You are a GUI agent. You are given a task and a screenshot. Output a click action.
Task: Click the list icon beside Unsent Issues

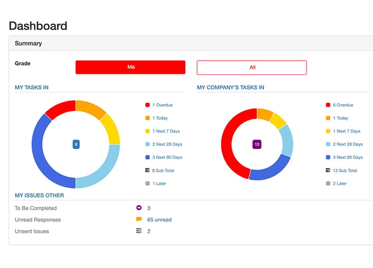139,231
